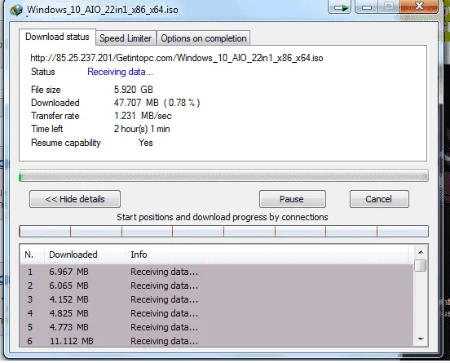Click the file size value 5.920 GB
The height and width of the screenshot is (363, 450).
click(134, 90)
